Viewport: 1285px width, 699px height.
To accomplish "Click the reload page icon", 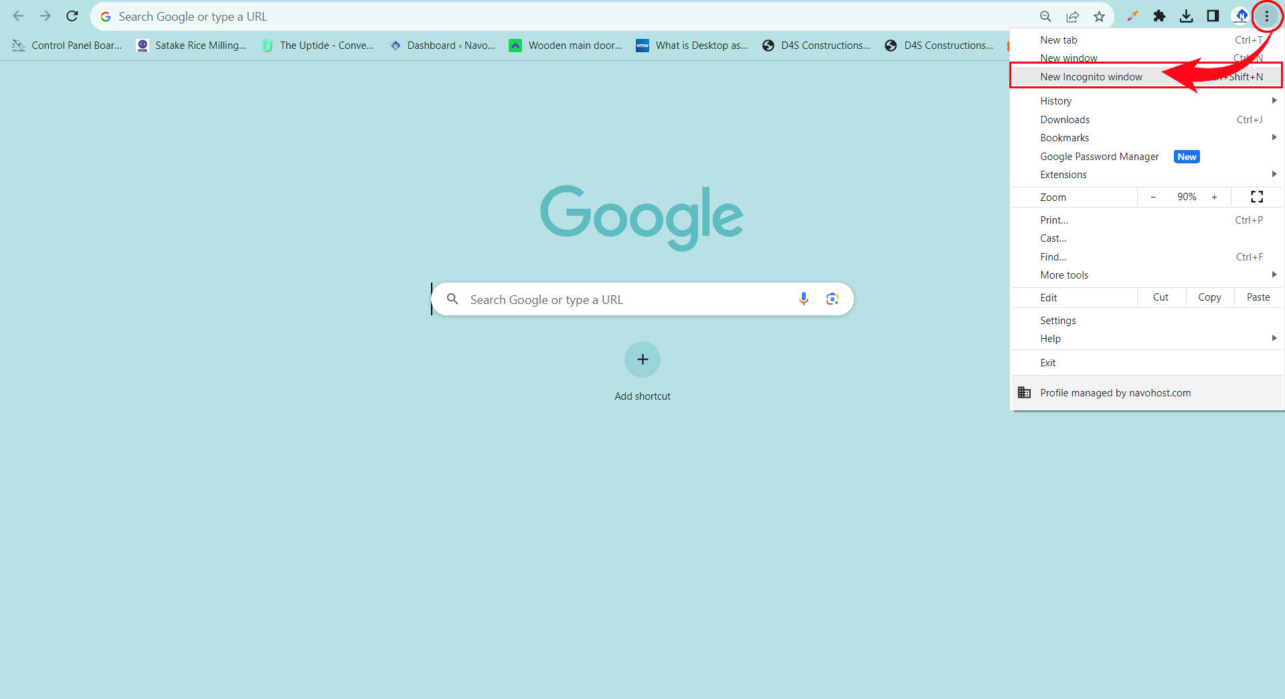I will click(x=72, y=16).
